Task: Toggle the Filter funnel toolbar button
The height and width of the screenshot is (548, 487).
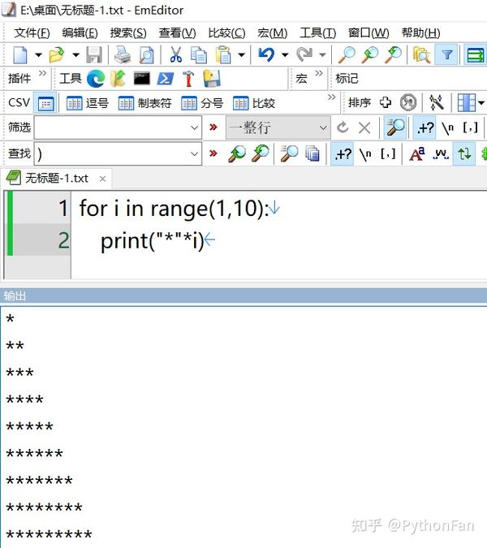Action: click(x=447, y=54)
